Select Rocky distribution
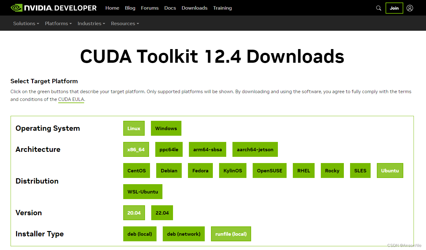The image size is (426, 250). tap(332, 170)
